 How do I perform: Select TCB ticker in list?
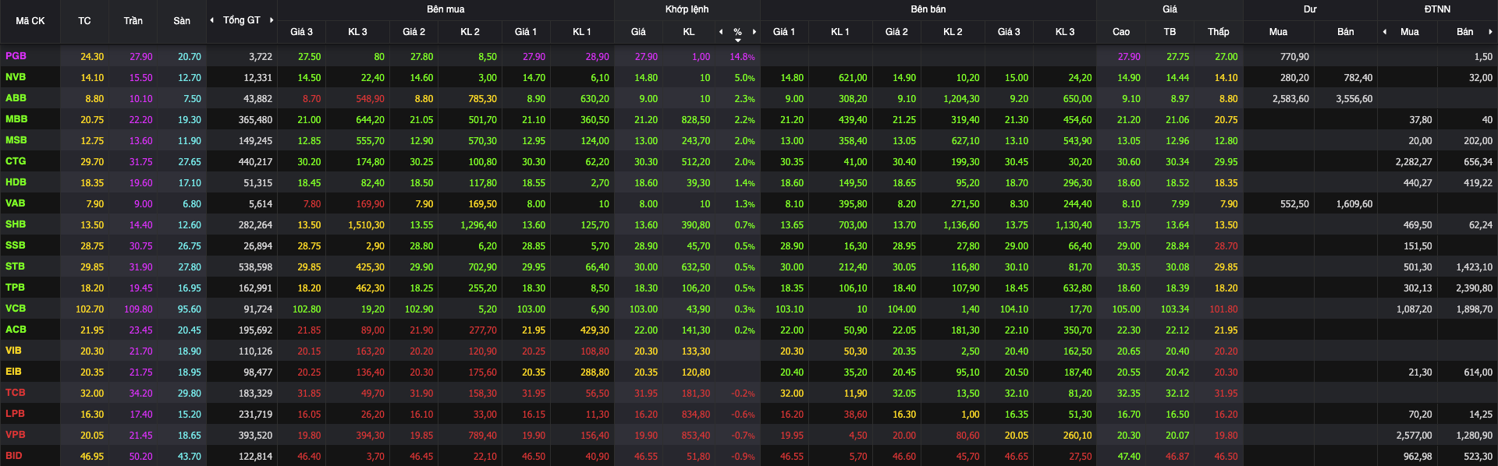pyautogui.click(x=16, y=393)
